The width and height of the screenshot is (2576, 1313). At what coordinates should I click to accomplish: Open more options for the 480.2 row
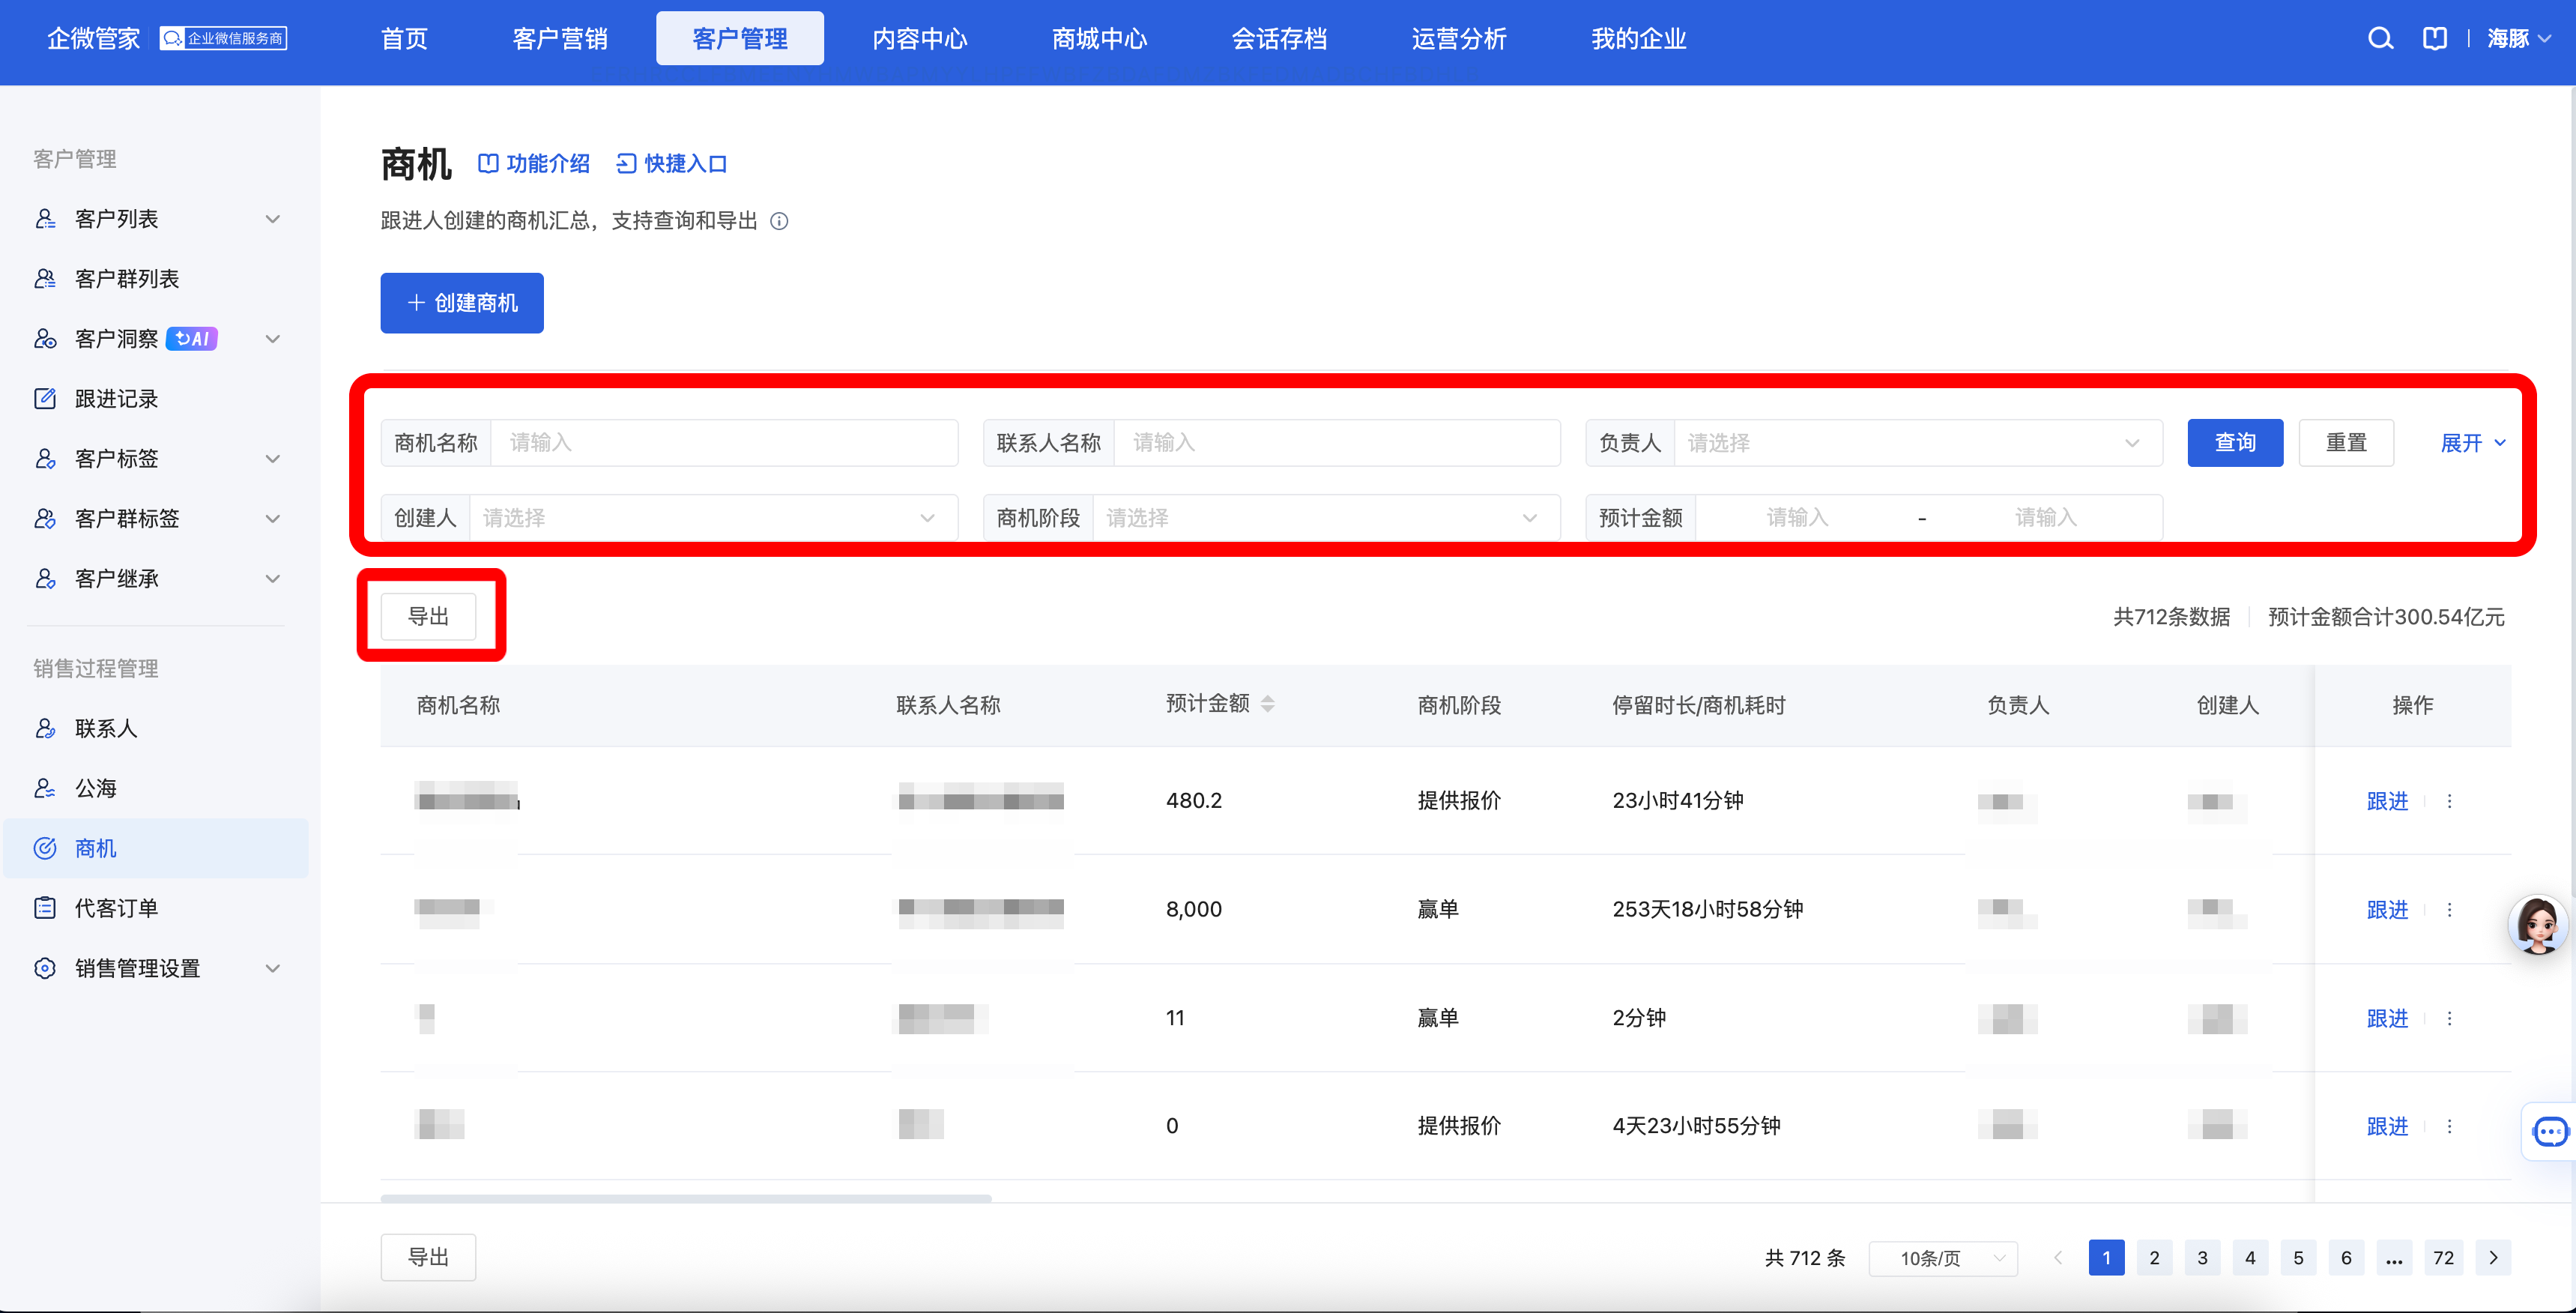tap(2449, 801)
